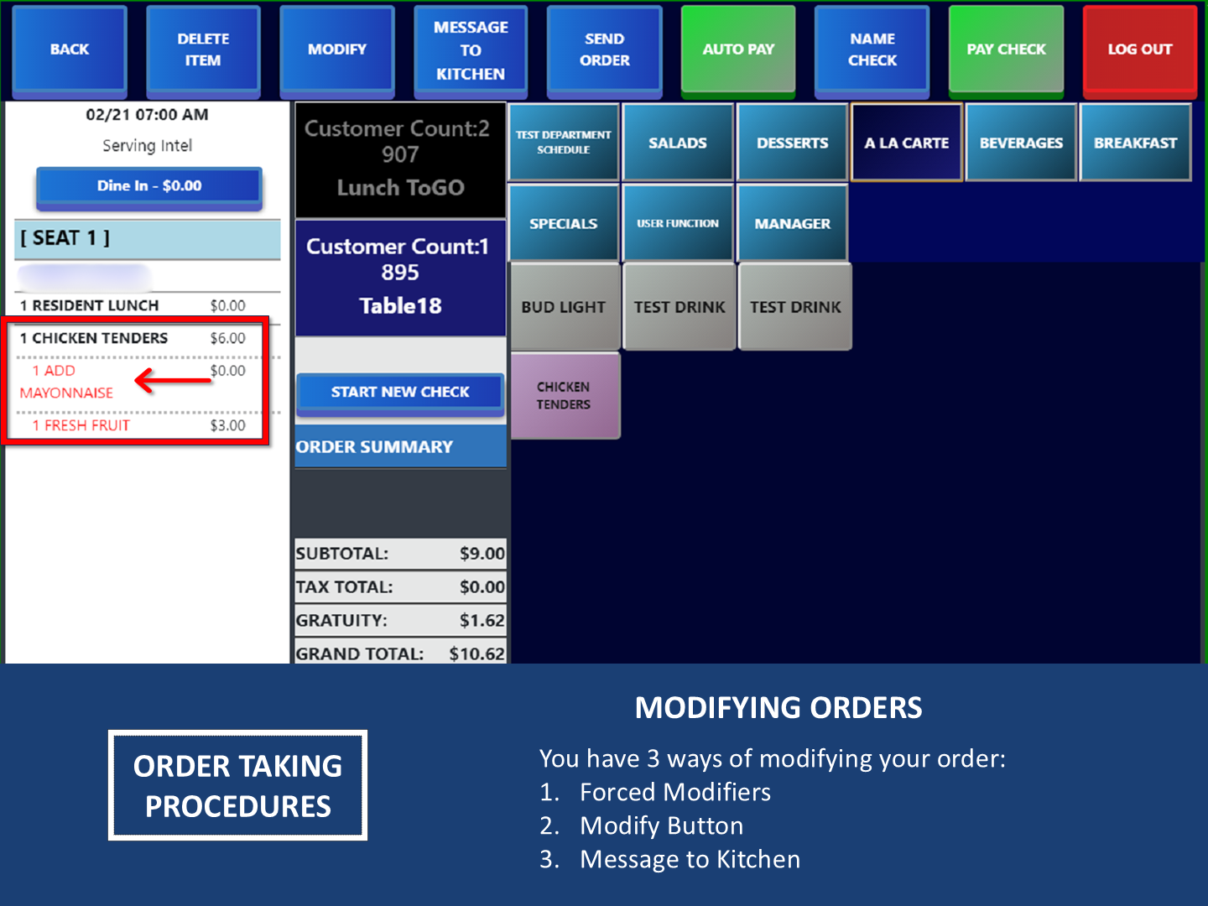
Task: Open the Specials category
Action: coord(564,224)
